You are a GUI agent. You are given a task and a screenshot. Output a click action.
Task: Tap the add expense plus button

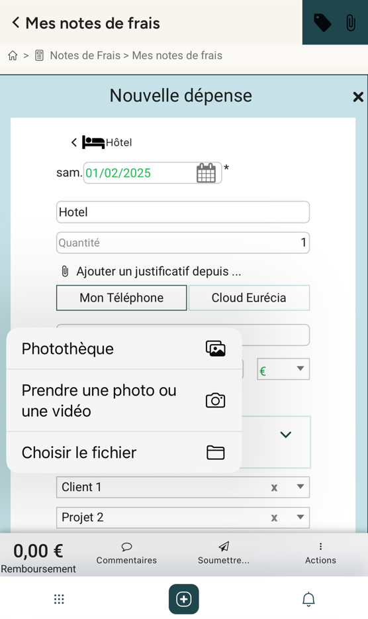pos(184,599)
